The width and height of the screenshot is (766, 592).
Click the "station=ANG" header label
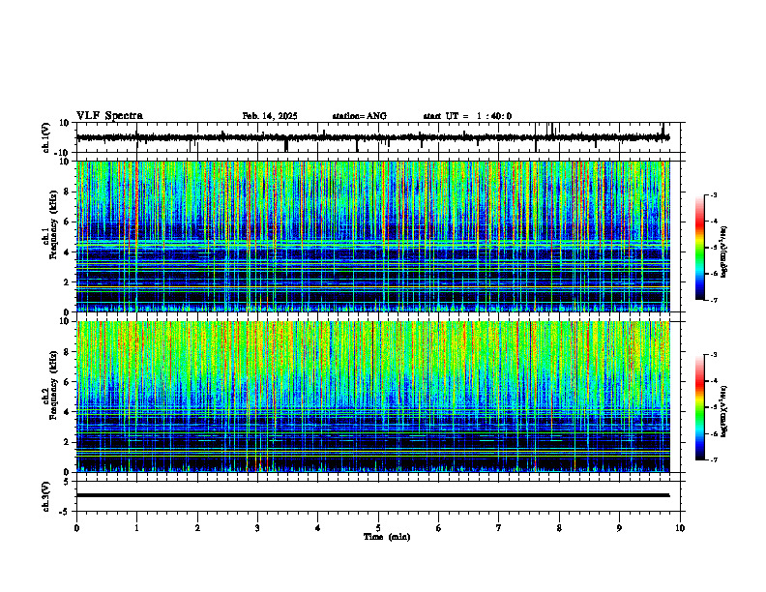pos(360,116)
